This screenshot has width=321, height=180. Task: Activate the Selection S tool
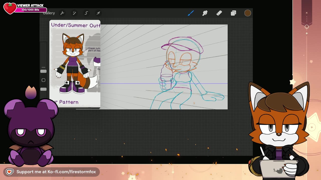(86, 13)
